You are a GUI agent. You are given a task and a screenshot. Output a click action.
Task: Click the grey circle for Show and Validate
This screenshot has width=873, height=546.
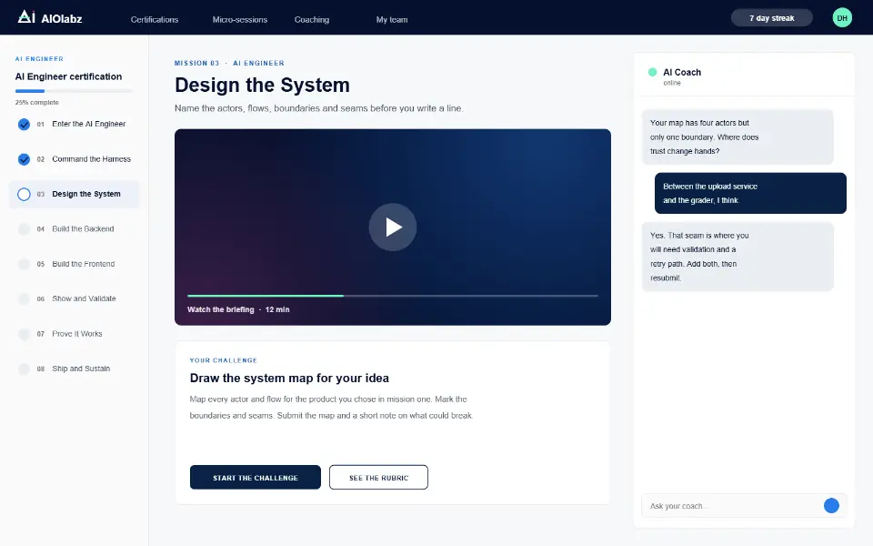(24, 298)
